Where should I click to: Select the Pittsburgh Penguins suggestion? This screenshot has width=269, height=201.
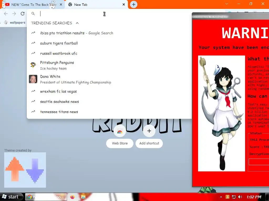point(109,65)
